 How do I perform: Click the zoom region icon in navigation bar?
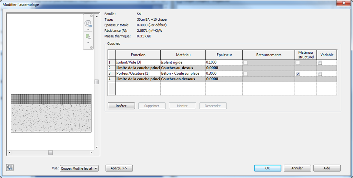(88, 37)
